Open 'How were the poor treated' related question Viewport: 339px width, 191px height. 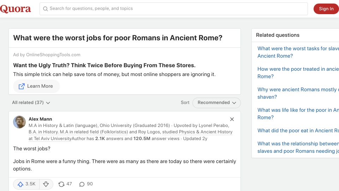[298, 73]
